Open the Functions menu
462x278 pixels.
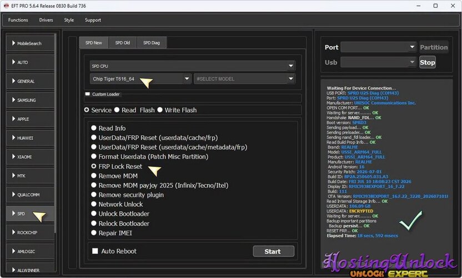[18, 20]
